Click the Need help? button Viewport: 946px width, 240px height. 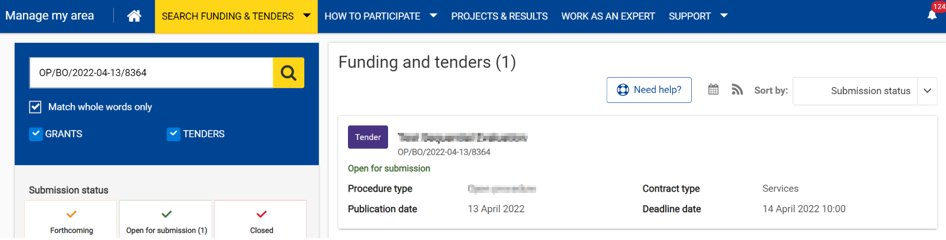(649, 90)
